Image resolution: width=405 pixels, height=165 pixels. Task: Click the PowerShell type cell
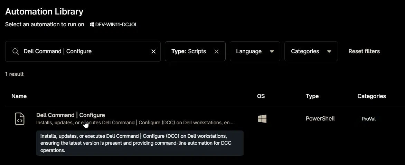tap(320, 119)
